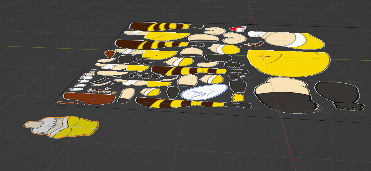This screenshot has height=171, width=371.
Task: Click the brown antler-shaped sprite
Action: click(x=252, y=45)
